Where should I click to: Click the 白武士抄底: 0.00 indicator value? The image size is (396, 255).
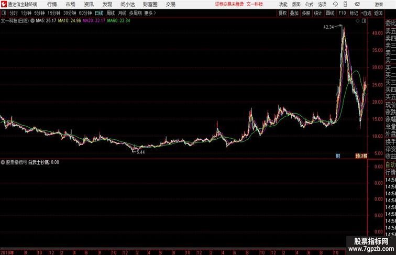(x=43, y=162)
